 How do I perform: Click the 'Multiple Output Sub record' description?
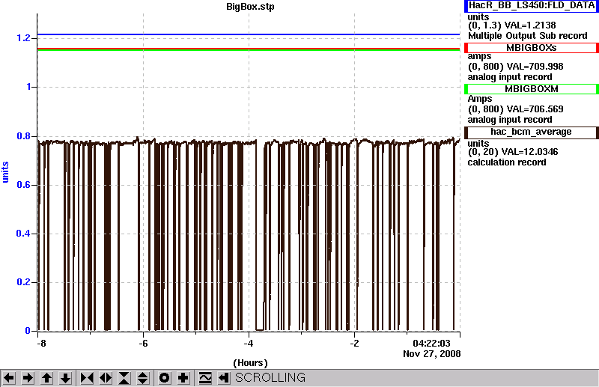pyautogui.click(x=528, y=36)
